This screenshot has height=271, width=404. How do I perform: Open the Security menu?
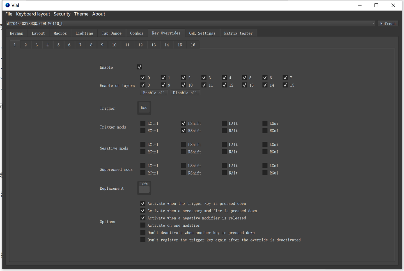coord(62,14)
